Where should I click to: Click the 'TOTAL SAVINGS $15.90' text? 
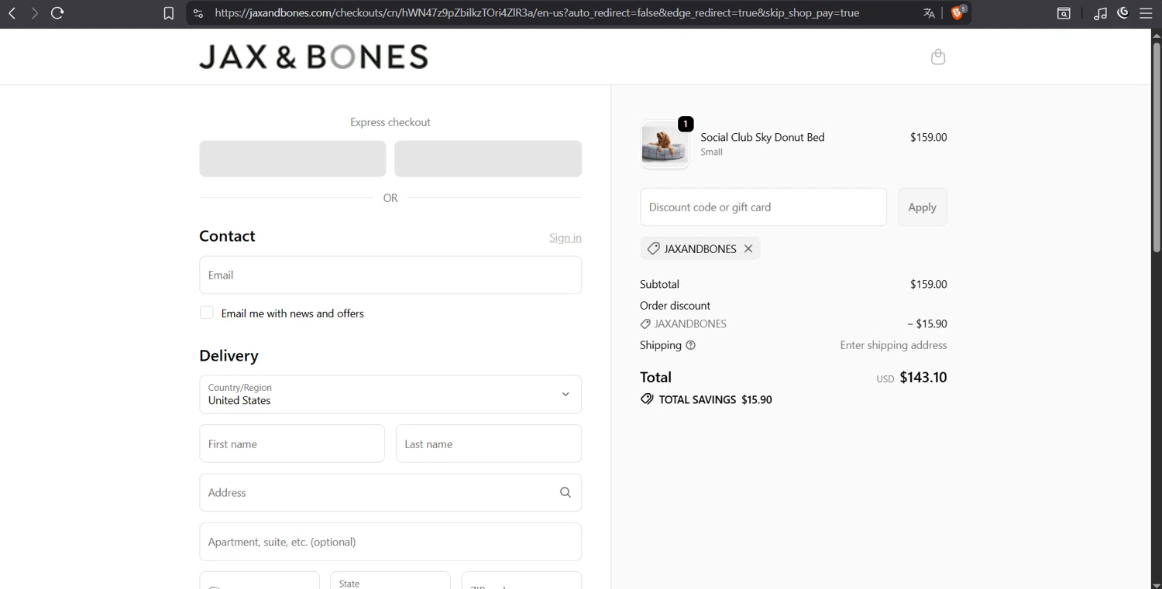pyautogui.click(x=715, y=399)
